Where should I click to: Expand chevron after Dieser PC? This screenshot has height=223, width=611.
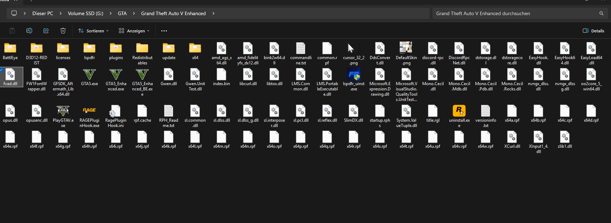[61, 13]
